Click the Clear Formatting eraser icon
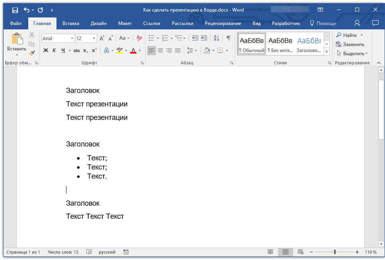The image size is (385, 260). click(139, 38)
